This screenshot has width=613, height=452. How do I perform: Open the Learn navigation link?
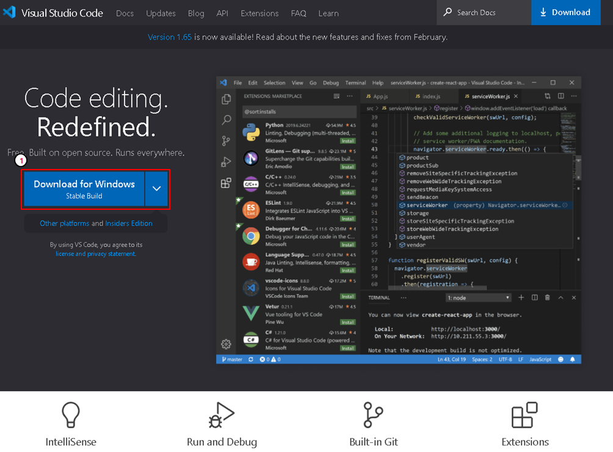(328, 13)
